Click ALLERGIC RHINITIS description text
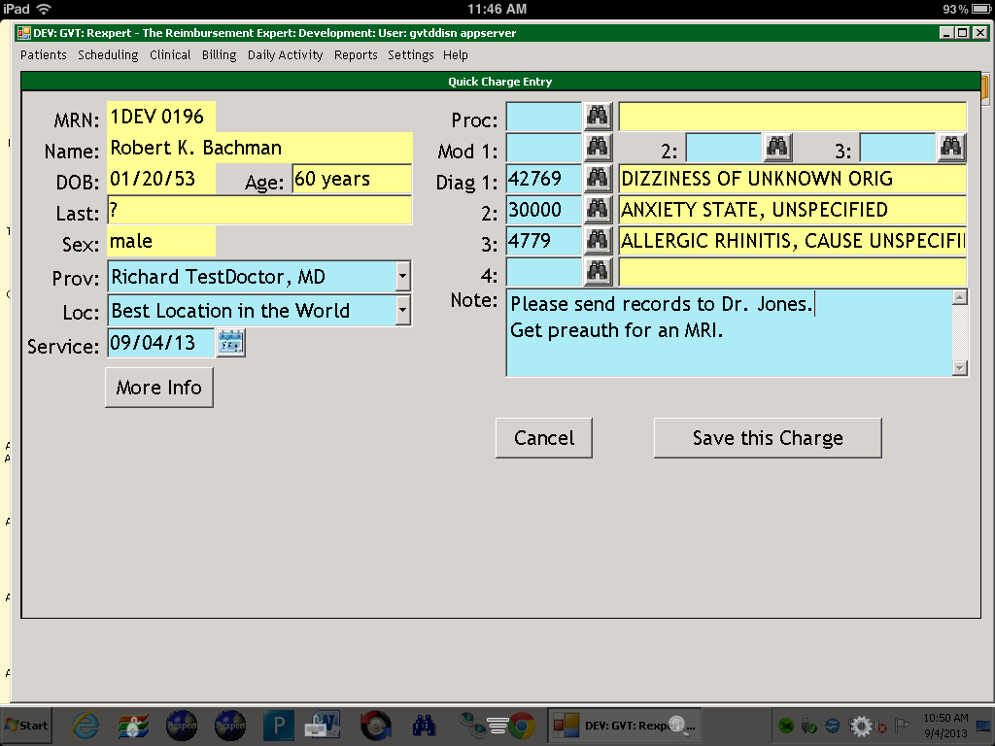 [793, 241]
